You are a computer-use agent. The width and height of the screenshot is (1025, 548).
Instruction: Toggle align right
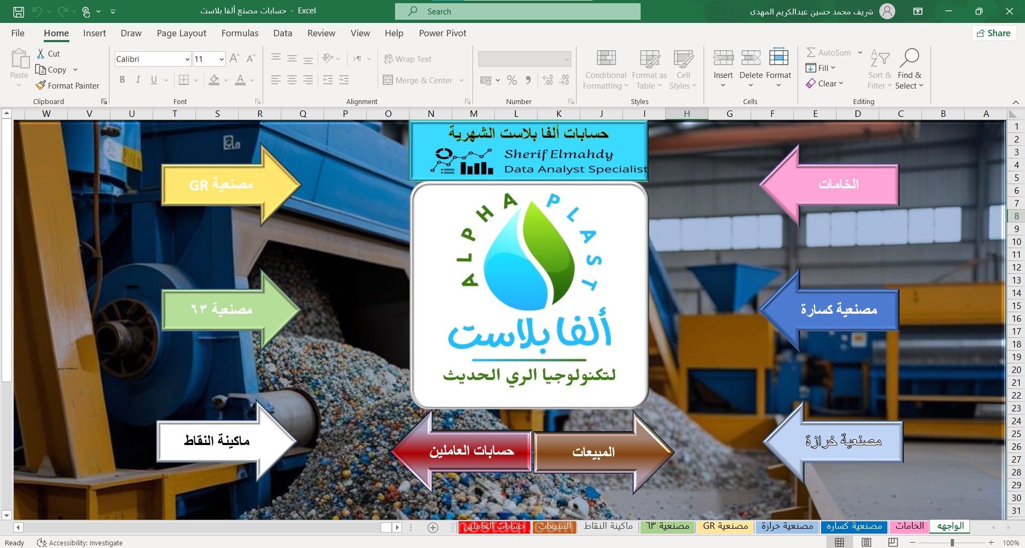(307, 80)
